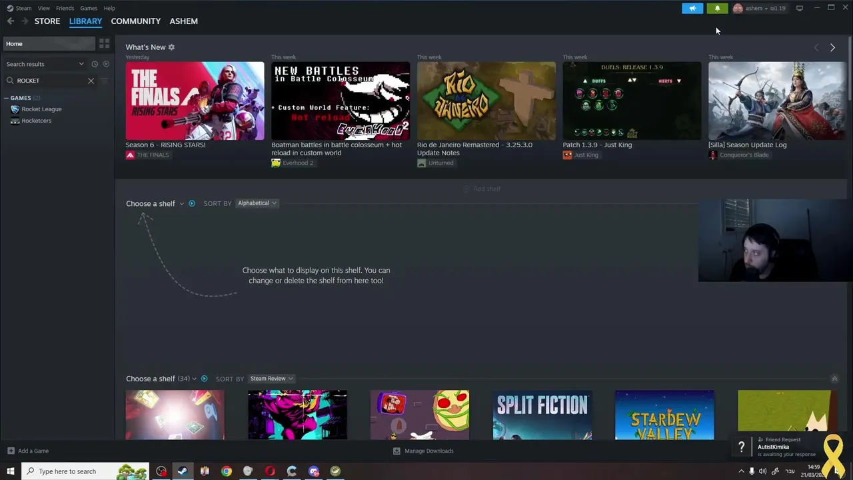Open What's New settings gear

(171, 47)
